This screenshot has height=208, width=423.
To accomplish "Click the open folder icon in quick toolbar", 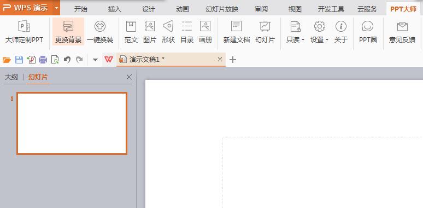I will (x=7, y=60).
